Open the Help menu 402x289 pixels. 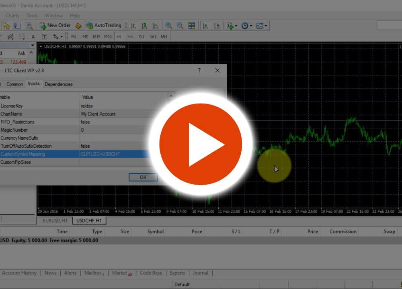75,16
